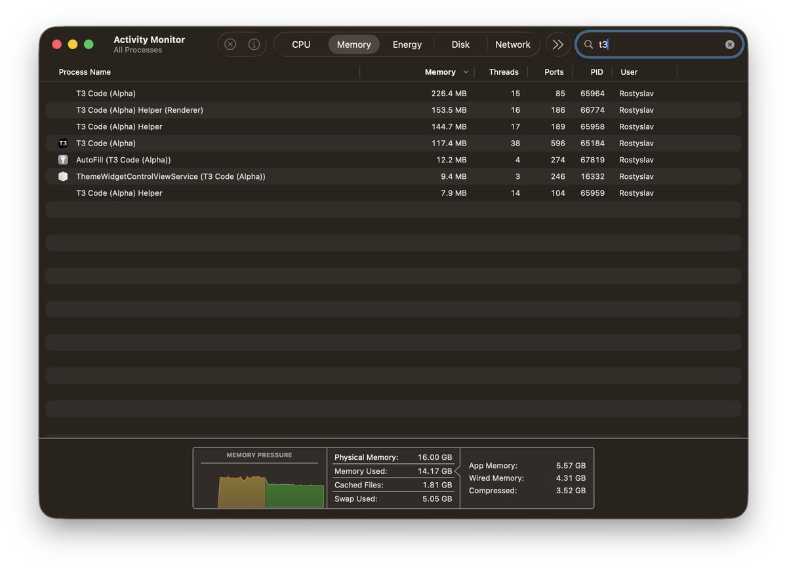The image size is (787, 570).
Task: Select the T3 Code (Alpha) Helper (Renderer) row
Action: click(393, 110)
